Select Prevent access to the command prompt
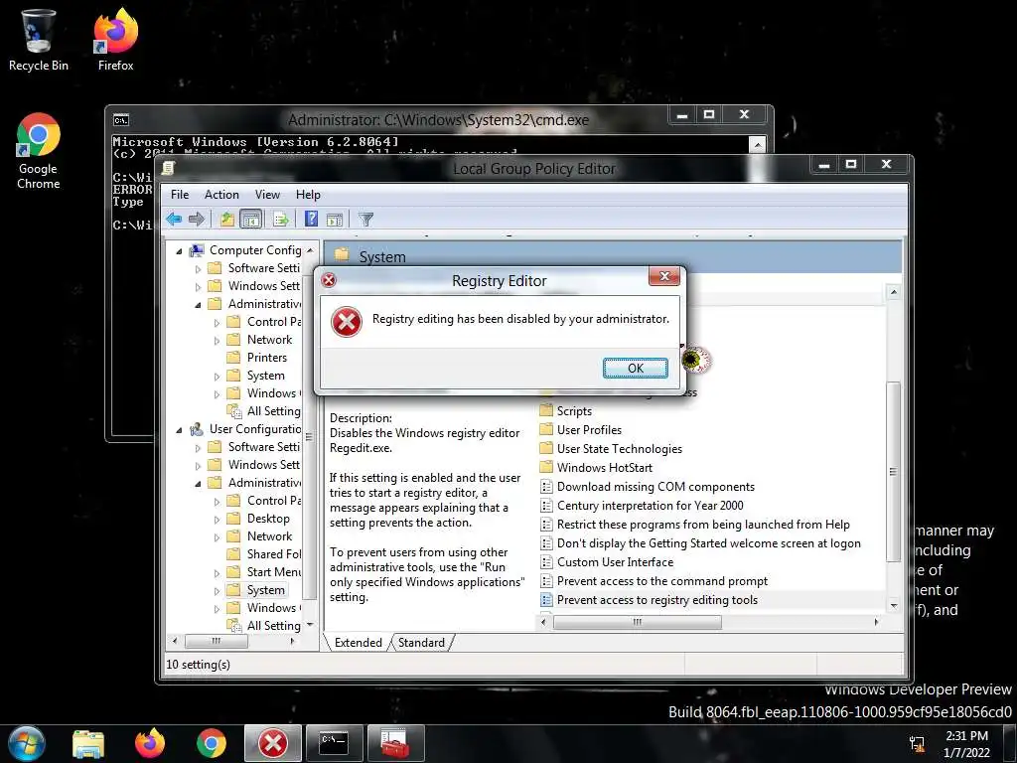1017x763 pixels. pos(662,580)
